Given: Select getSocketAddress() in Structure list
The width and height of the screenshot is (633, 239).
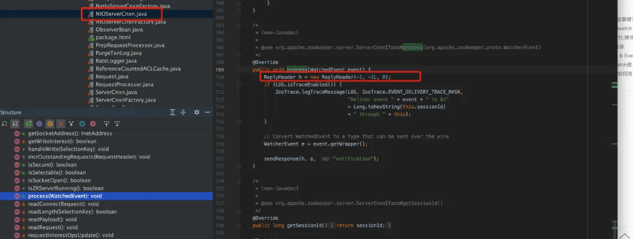Looking at the screenshot, I should pyautogui.click(x=70, y=133).
